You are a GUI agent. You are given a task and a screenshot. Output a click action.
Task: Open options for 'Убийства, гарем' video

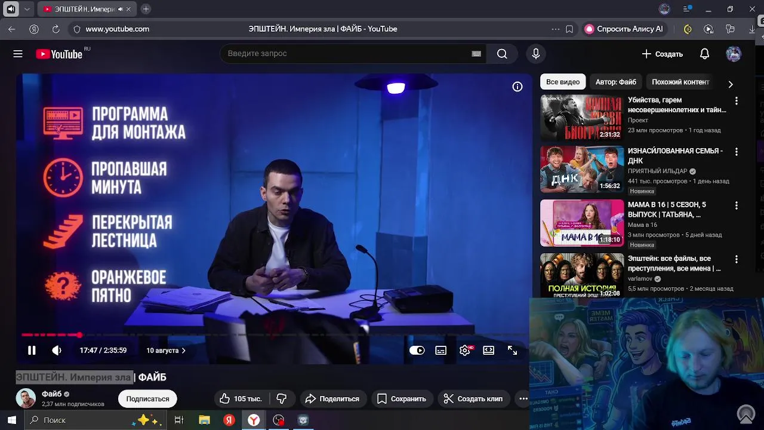736,101
